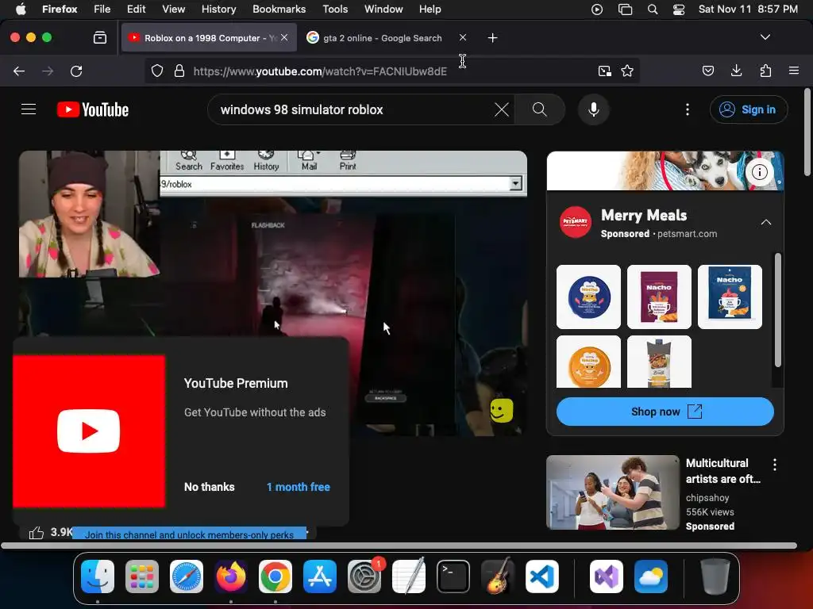Open the blue Nacho bag product
Viewport: 813px width, 609px height.
730,297
